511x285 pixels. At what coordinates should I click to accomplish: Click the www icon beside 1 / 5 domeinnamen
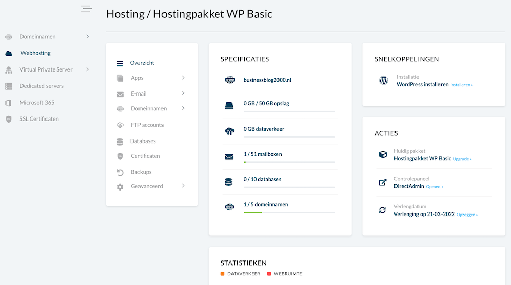pyautogui.click(x=229, y=207)
